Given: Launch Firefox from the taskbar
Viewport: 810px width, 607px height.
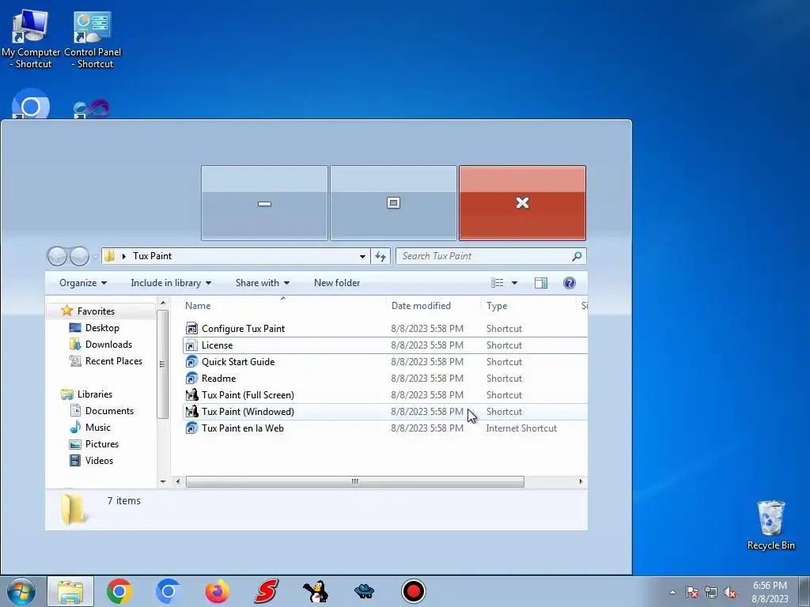Looking at the screenshot, I should coord(217,591).
